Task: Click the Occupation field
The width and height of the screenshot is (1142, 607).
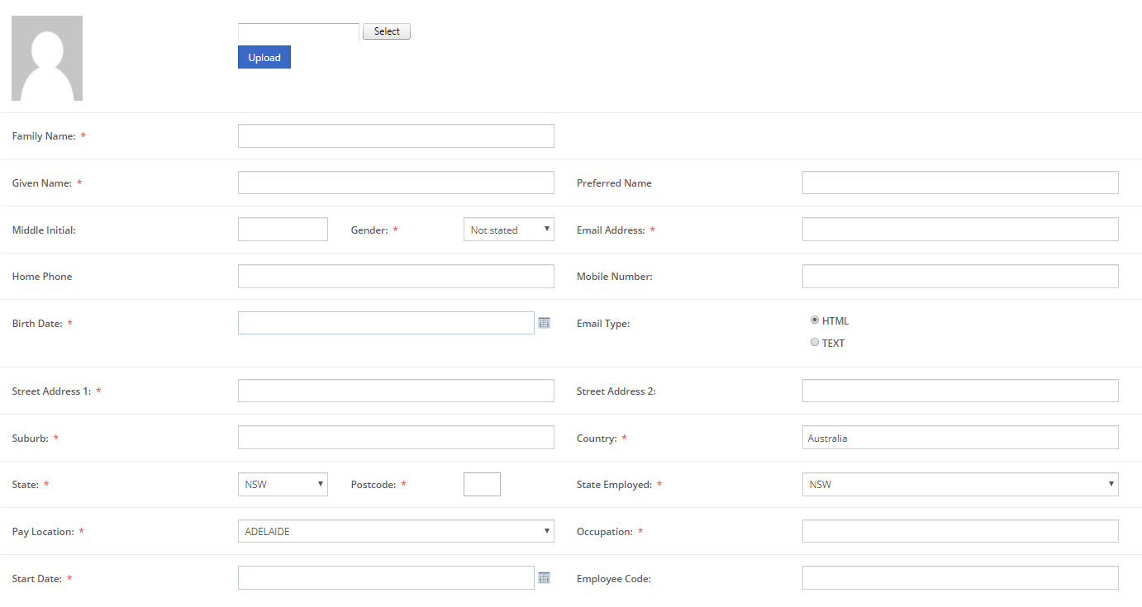Action: pyautogui.click(x=960, y=531)
